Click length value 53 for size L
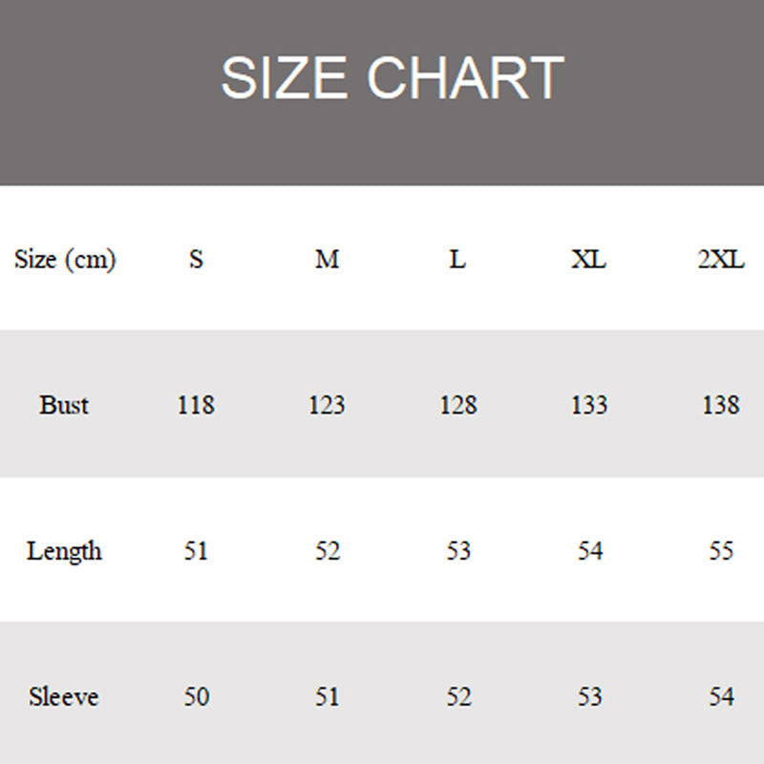764x764 pixels. click(x=457, y=551)
